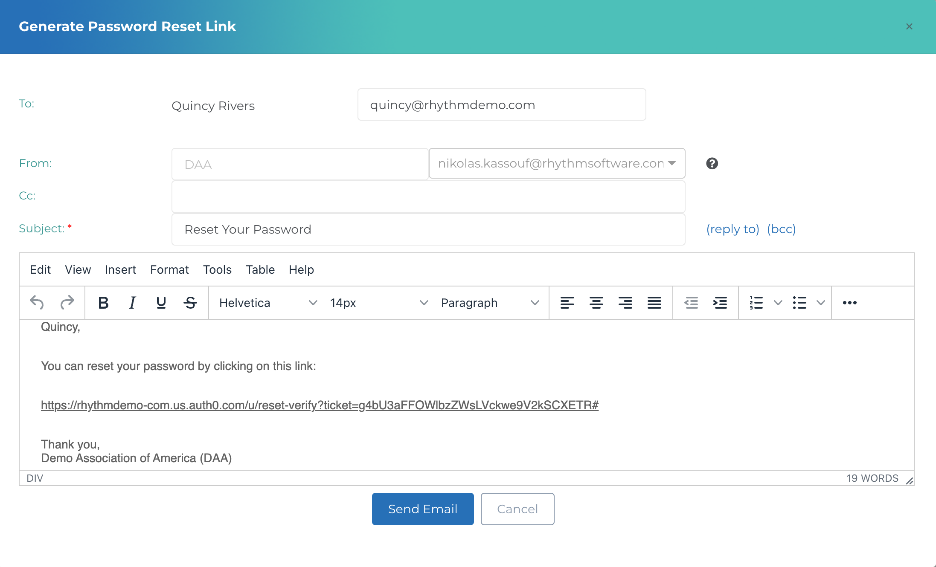Viewport: 936px width, 567px height.
Task: Open the editor Help menu
Action: pos(301,269)
